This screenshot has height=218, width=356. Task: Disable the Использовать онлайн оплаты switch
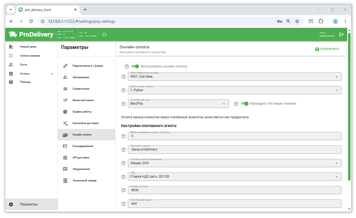(135, 66)
